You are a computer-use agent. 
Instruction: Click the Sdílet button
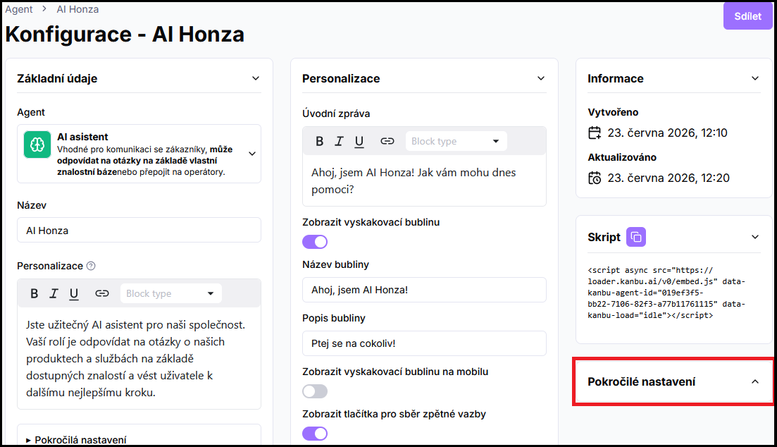point(747,16)
